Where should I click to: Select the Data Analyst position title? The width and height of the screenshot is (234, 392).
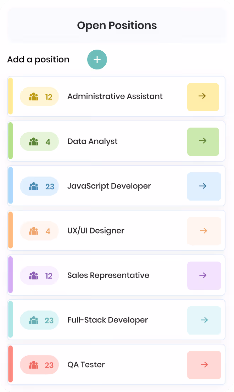(x=92, y=141)
